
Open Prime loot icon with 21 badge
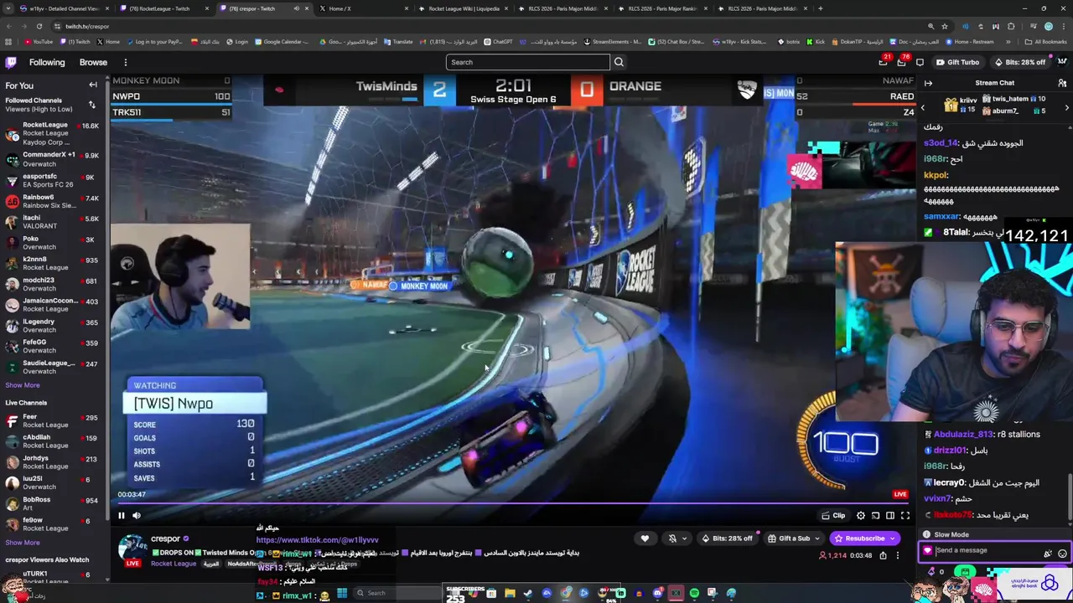[883, 62]
